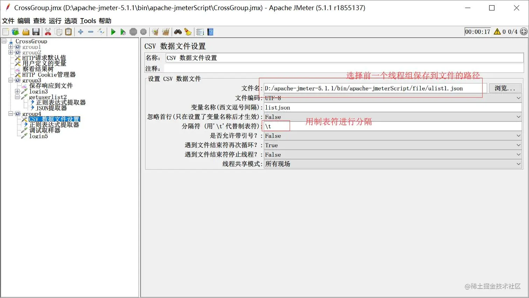Click the Paste clipboard icon

68,31
